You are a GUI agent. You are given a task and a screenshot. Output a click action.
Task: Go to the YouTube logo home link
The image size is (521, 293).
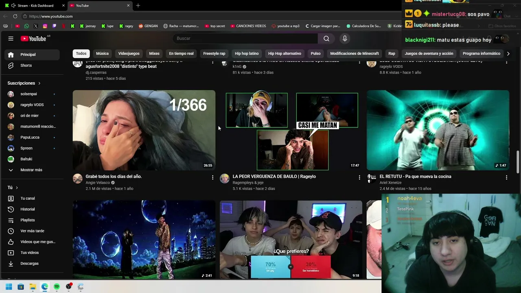tap(33, 39)
